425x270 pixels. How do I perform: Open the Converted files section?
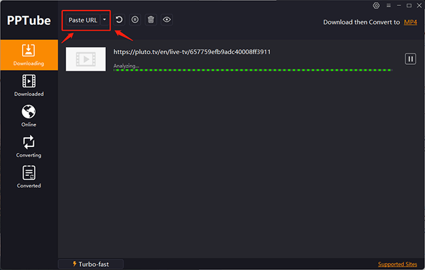pos(29,177)
